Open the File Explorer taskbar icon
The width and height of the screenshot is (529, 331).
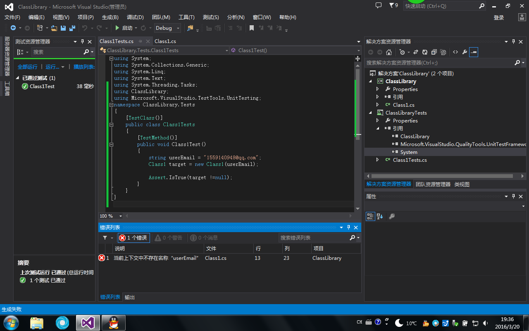(37, 323)
